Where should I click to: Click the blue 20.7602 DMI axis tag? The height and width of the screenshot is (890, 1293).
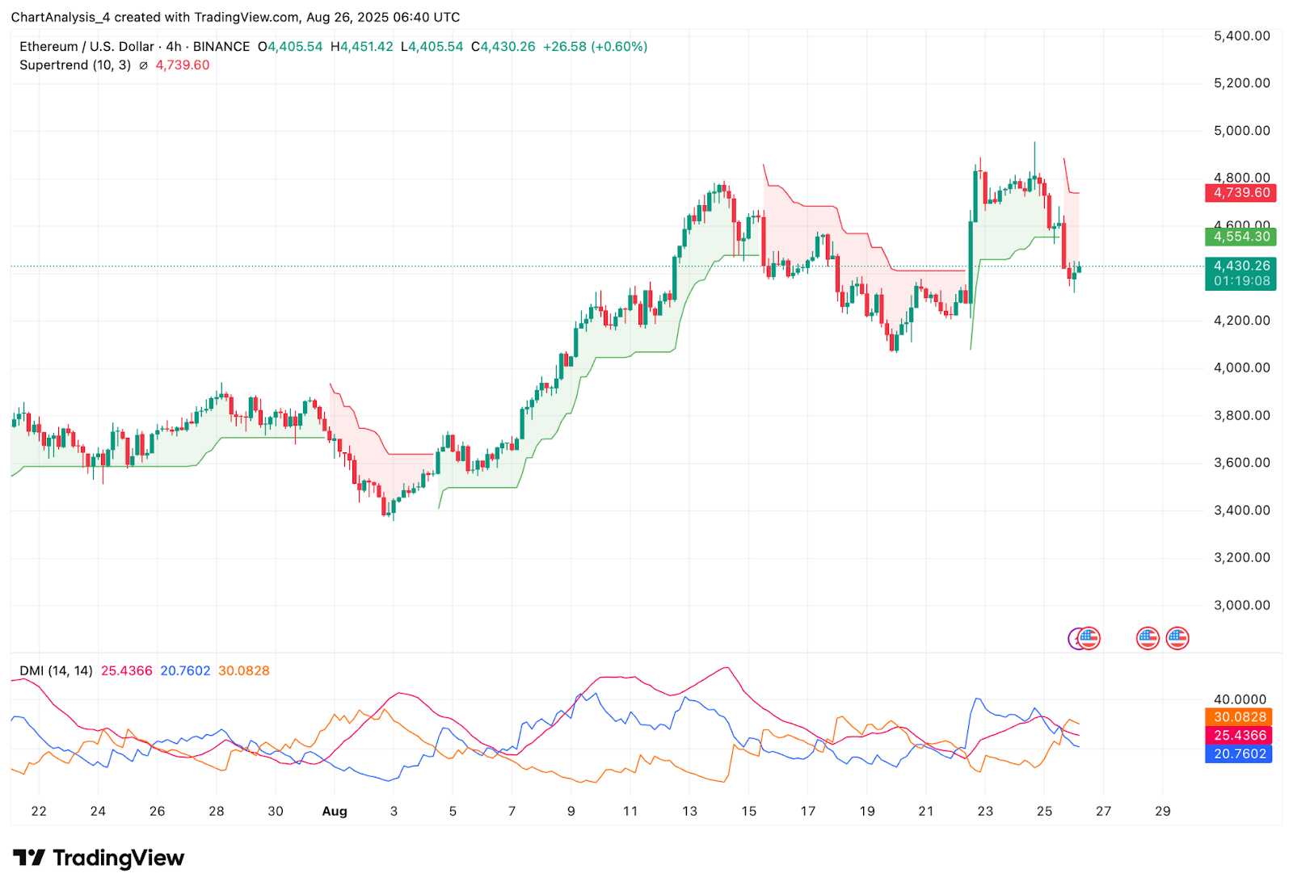[x=1238, y=754]
